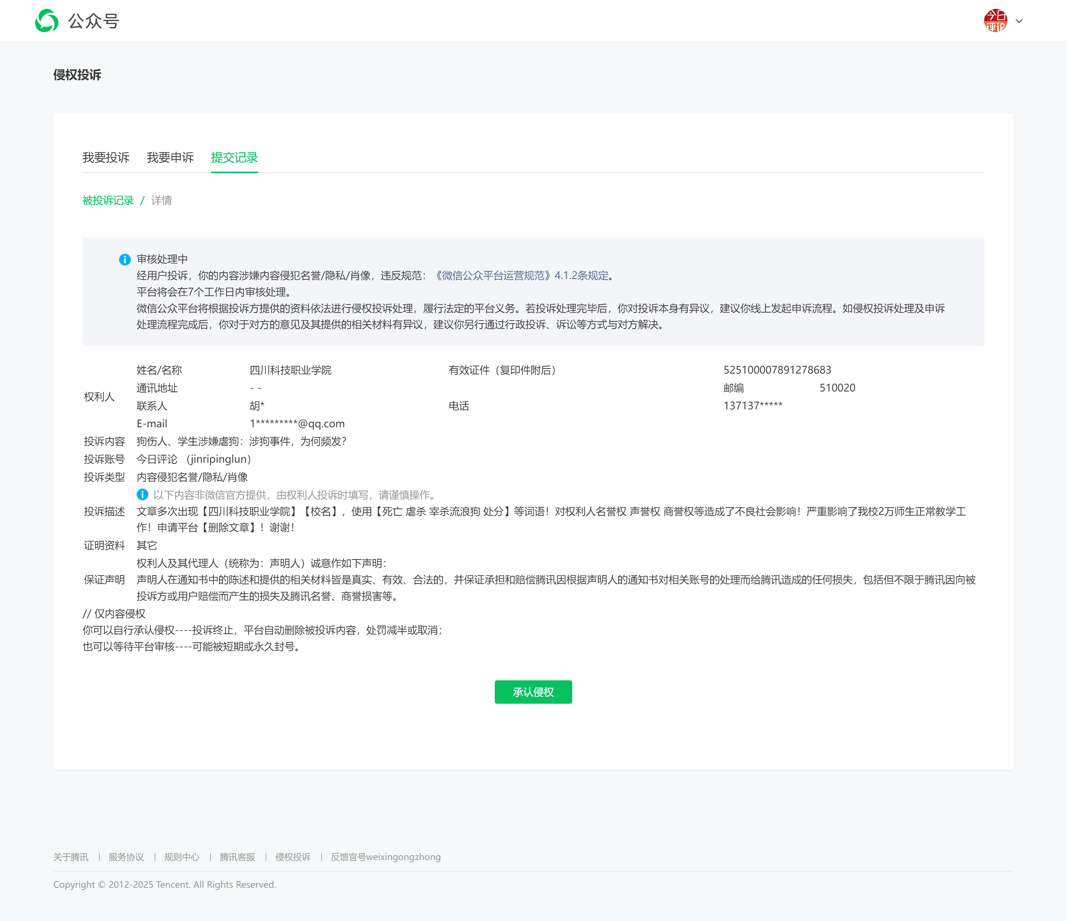
Task: Click the blue info icon beside 审核处理中
Action: tap(125, 259)
